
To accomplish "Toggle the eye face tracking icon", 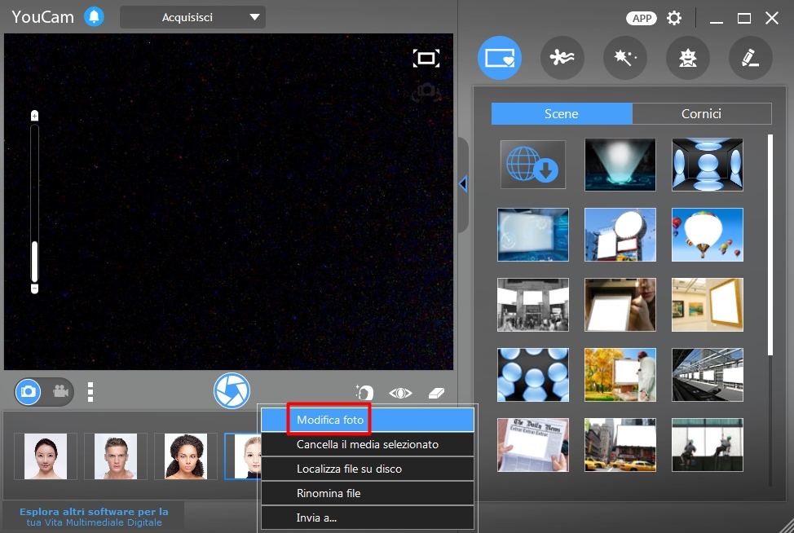I will [x=400, y=393].
